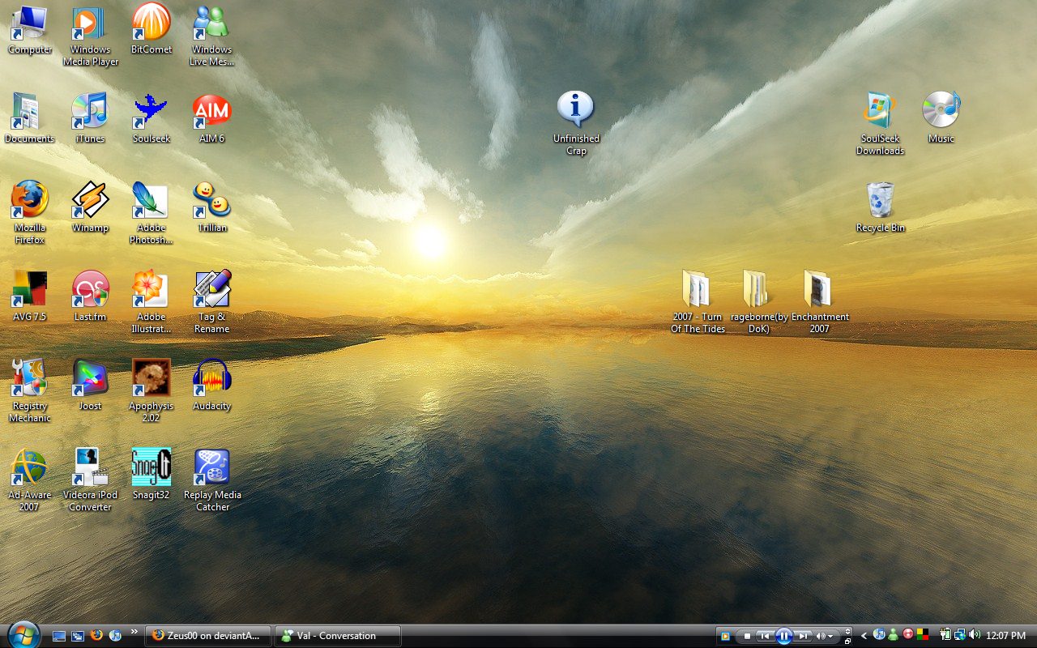Select Videora iPod Converter icon
The height and width of the screenshot is (648, 1037).
(x=90, y=480)
